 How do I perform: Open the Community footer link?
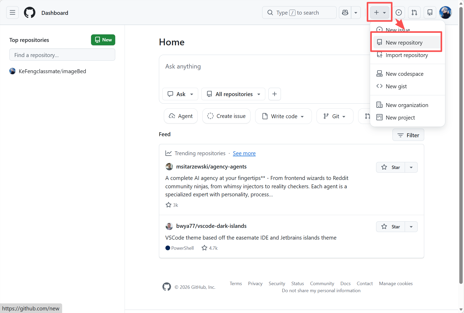(322, 283)
